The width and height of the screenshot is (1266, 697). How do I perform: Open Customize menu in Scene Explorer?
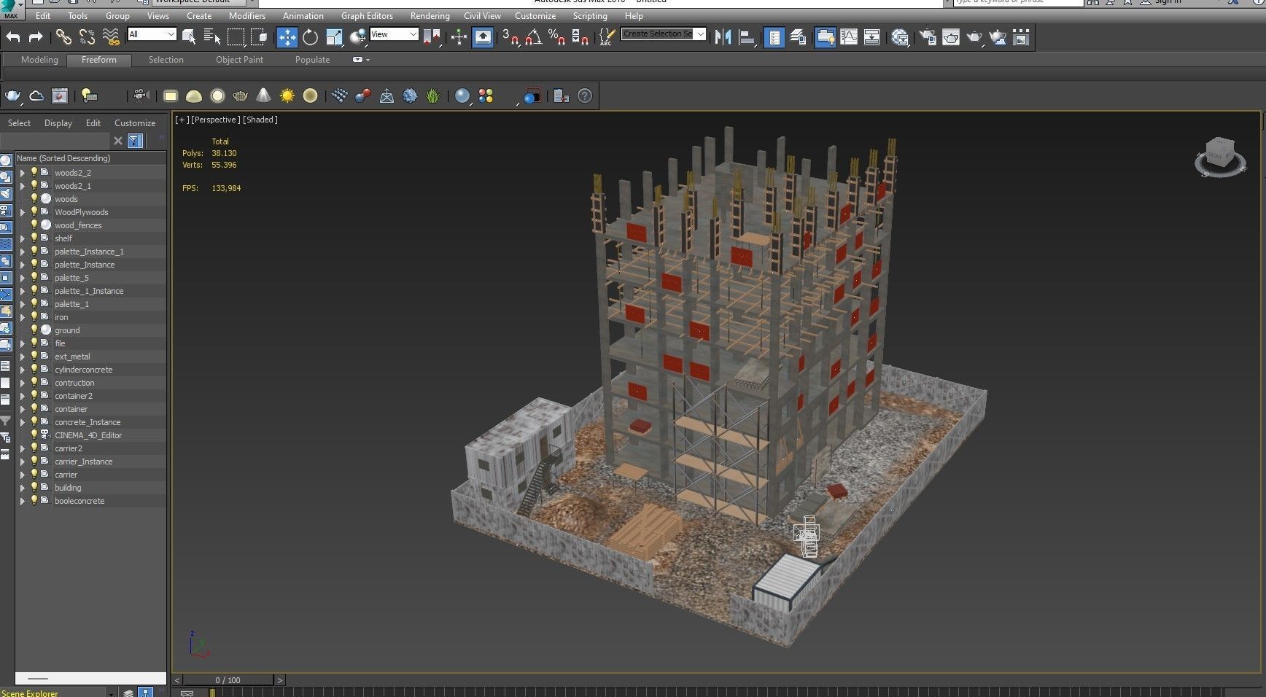pyautogui.click(x=135, y=123)
